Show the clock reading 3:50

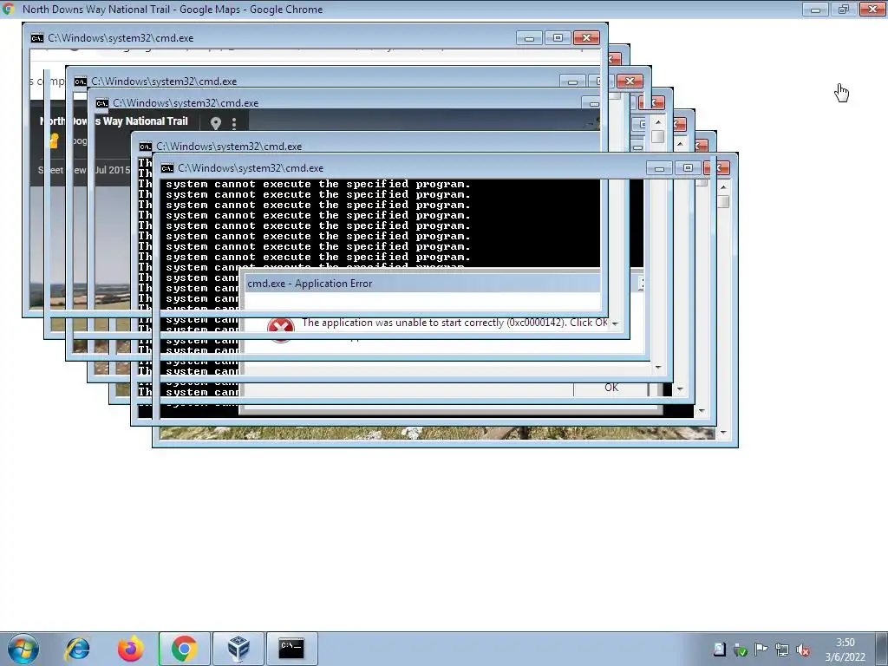[845, 643]
